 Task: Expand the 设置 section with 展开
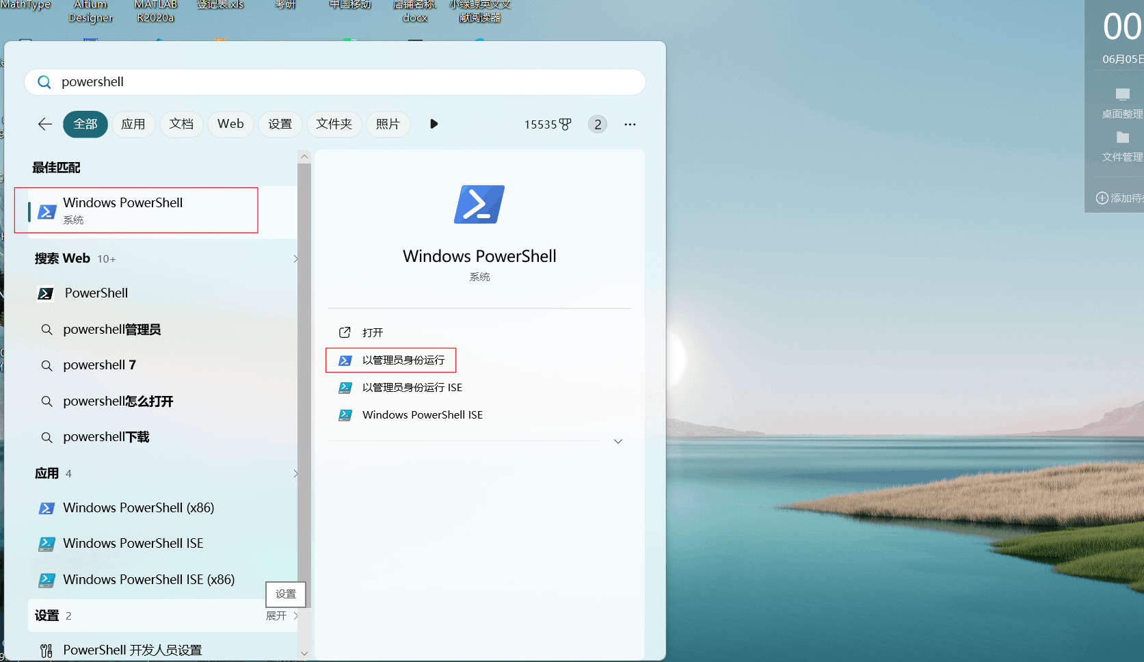pyautogui.click(x=282, y=616)
